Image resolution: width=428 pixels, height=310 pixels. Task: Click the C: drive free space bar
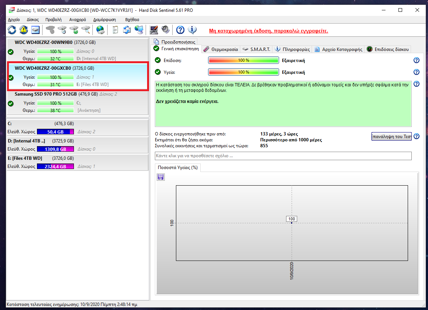(55, 132)
